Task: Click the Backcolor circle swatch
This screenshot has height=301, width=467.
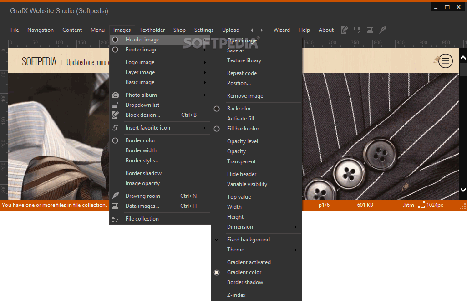Action: [217, 109]
